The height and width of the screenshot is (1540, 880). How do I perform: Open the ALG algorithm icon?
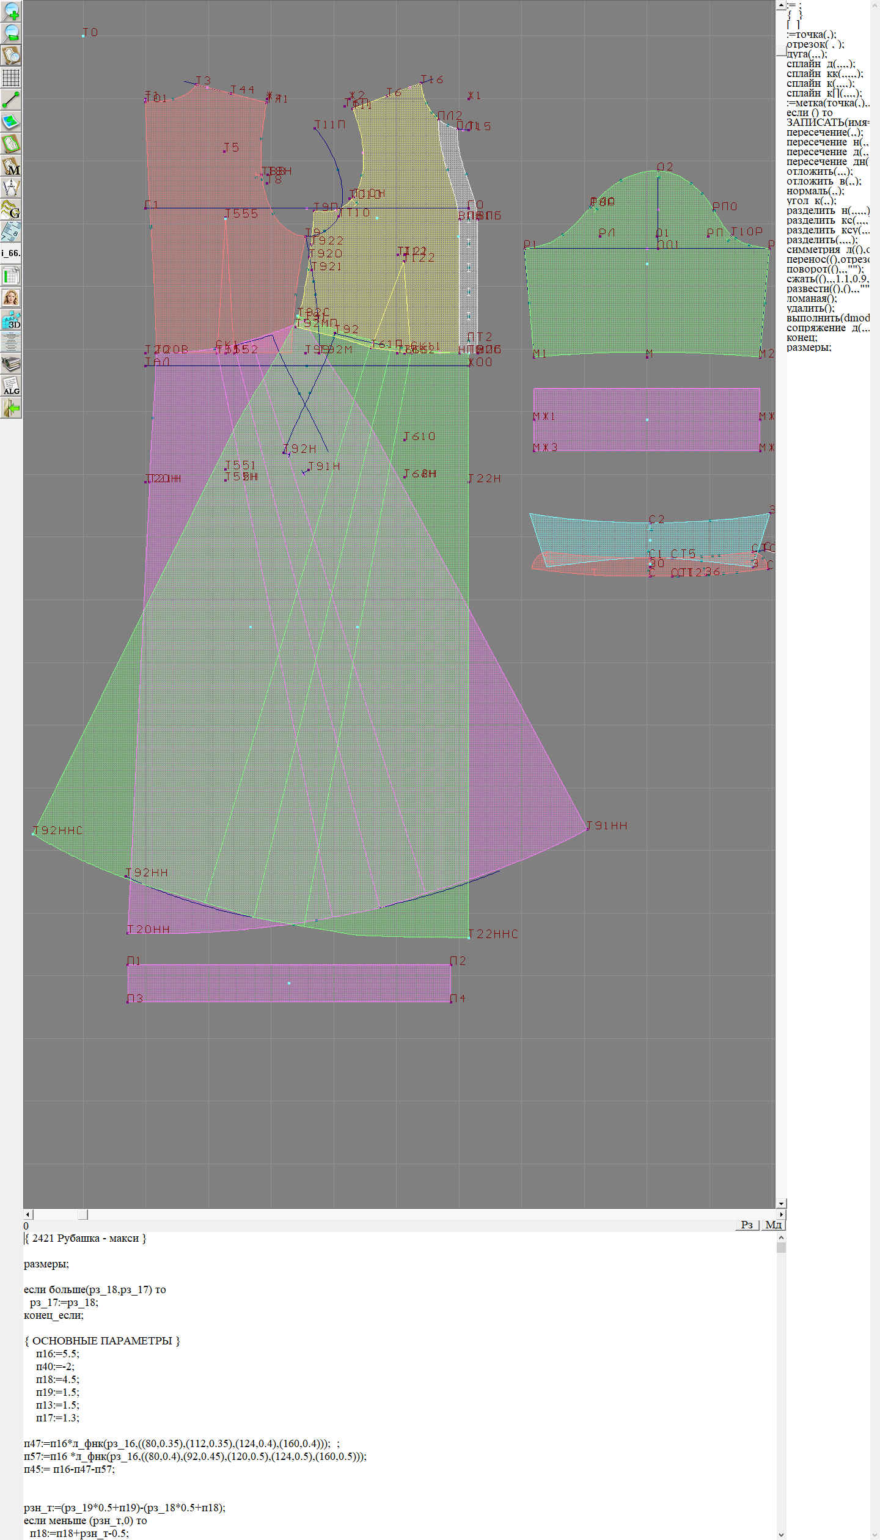11,386
